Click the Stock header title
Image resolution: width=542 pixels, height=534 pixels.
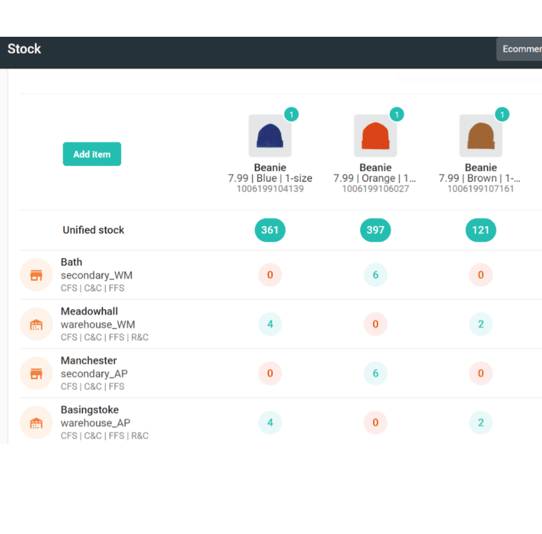point(24,49)
